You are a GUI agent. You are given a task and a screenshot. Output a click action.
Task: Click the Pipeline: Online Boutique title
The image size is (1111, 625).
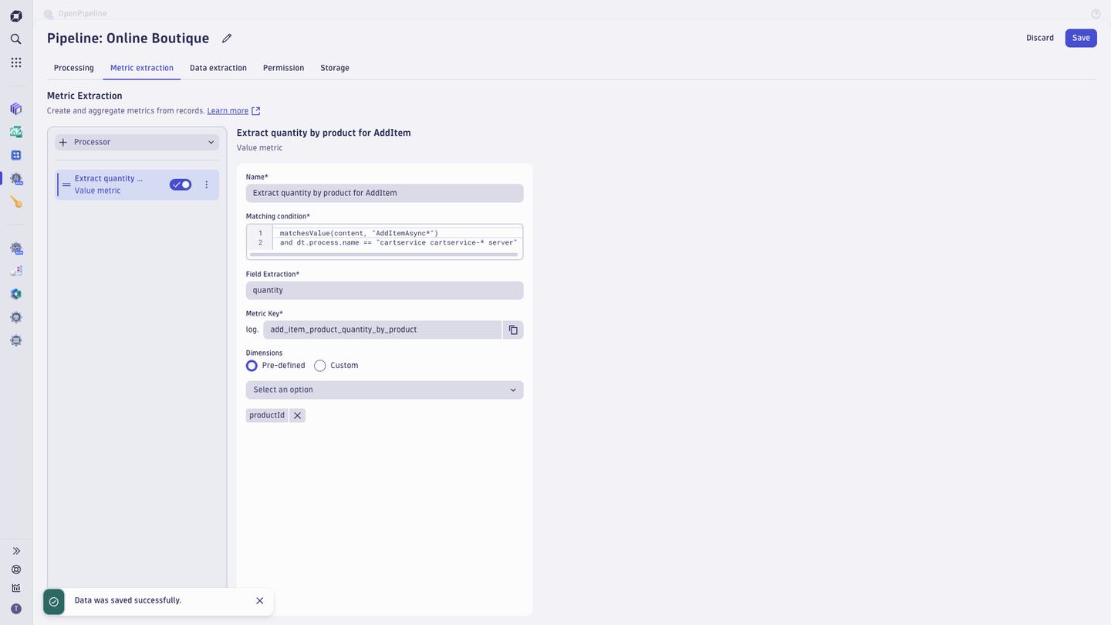point(128,38)
